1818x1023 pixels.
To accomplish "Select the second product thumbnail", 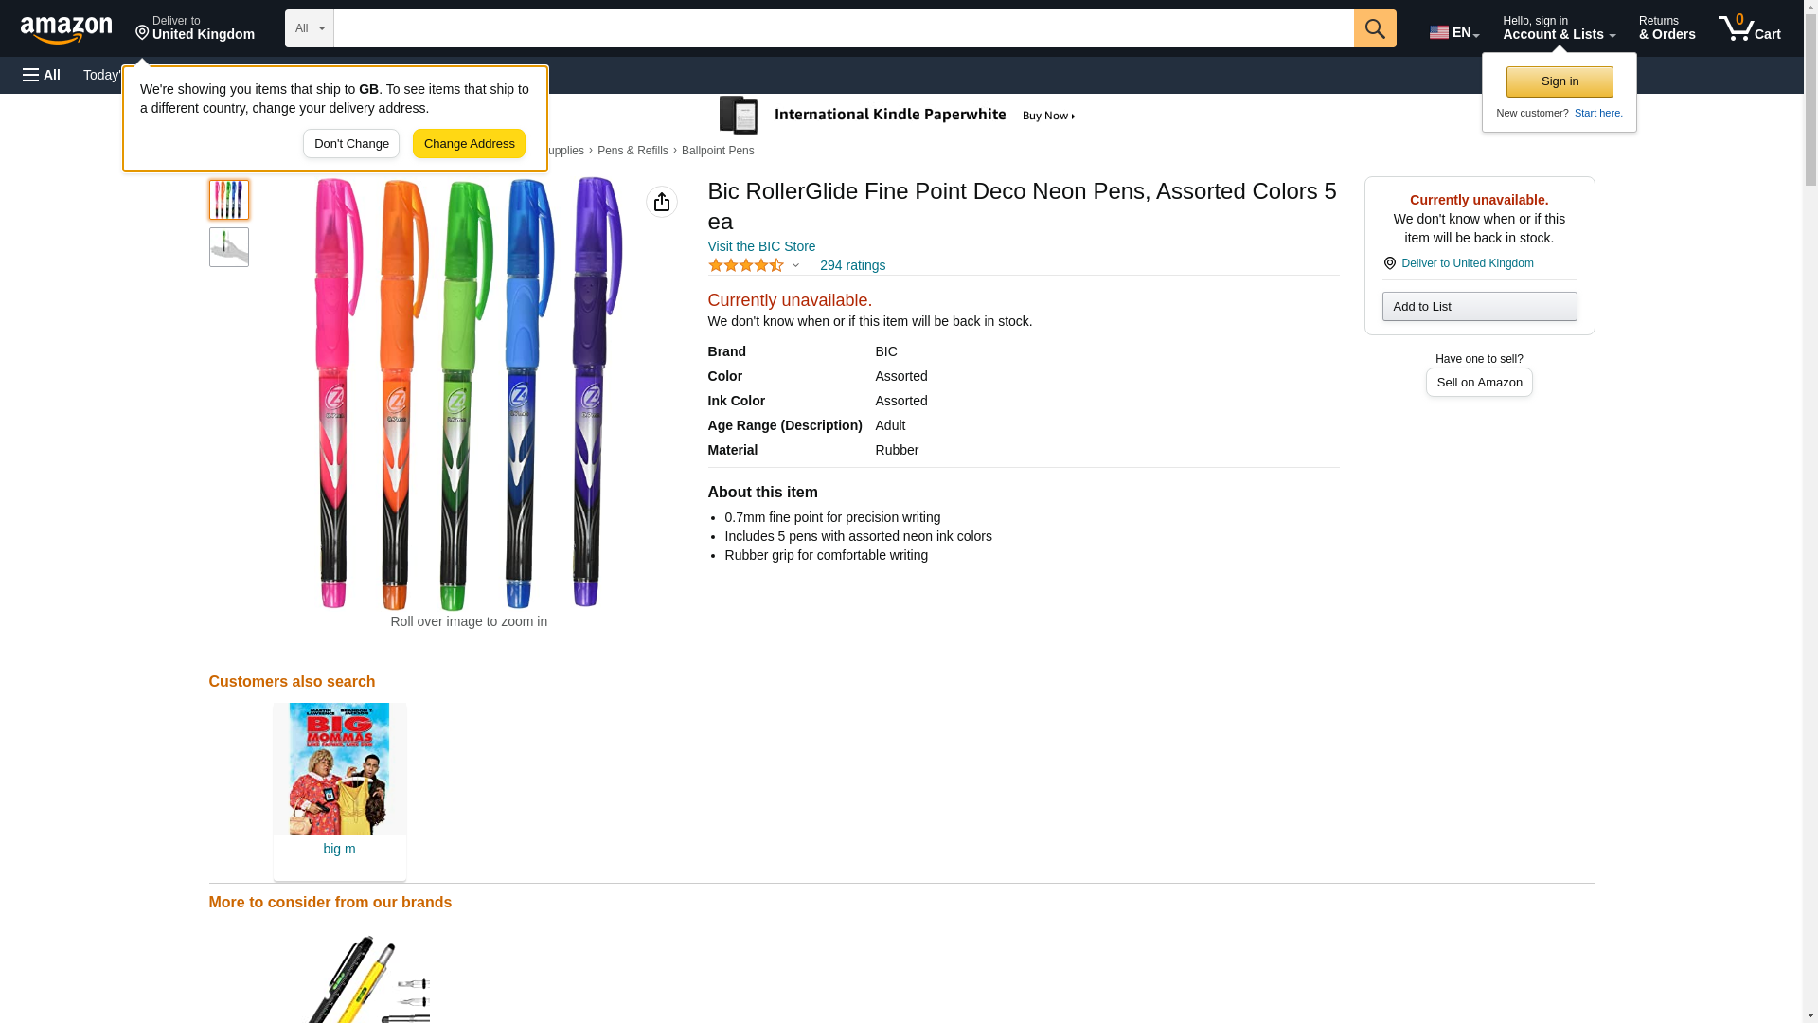I will point(228,247).
